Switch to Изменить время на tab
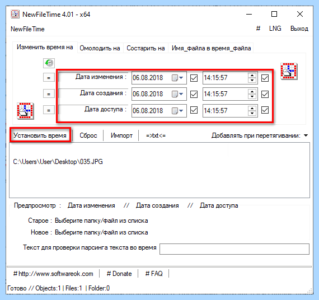This screenshot has width=319, height=300. [x=45, y=47]
